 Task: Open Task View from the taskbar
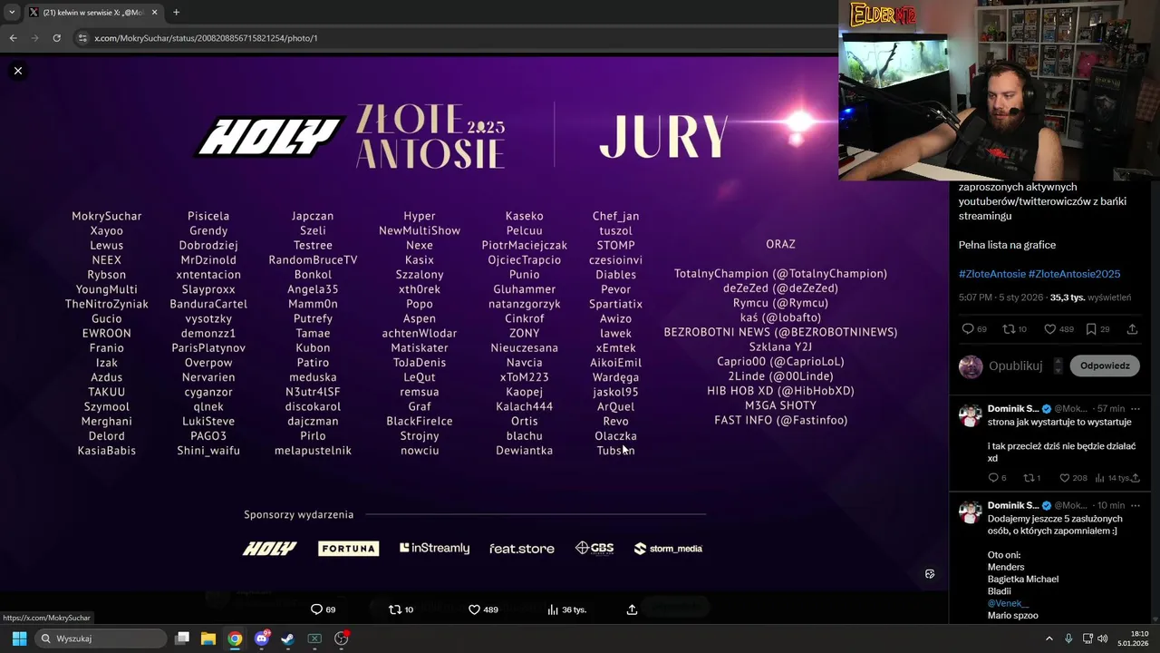pyautogui.click(x=182, y=638)
